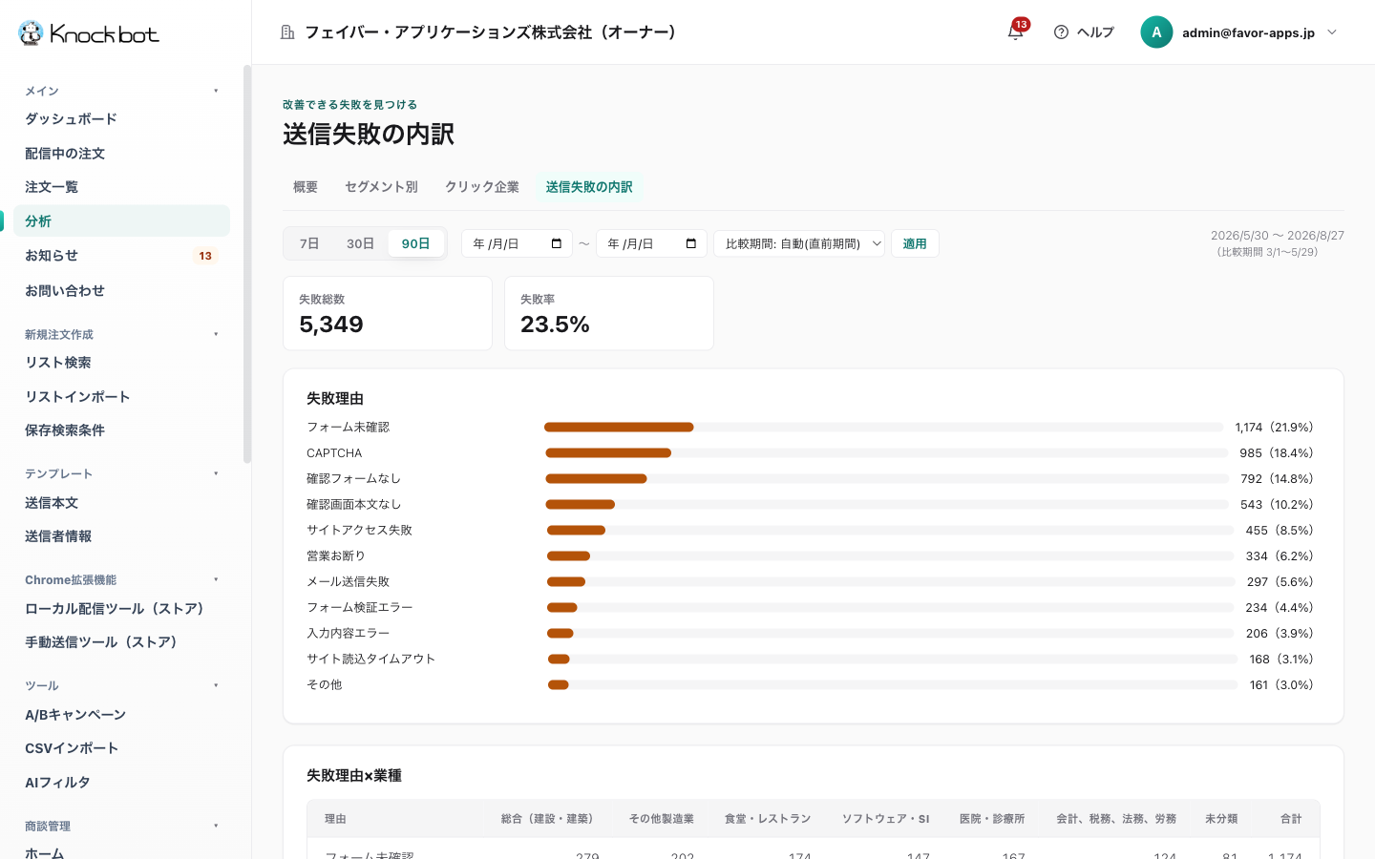Click the 確認フォームなし progress bar
Viewport: 1375px width, 859px height.
887,478
